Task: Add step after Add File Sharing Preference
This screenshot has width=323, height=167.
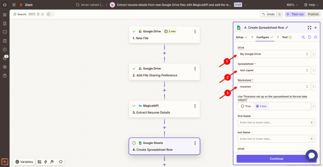Action: [x=164, y=90]
